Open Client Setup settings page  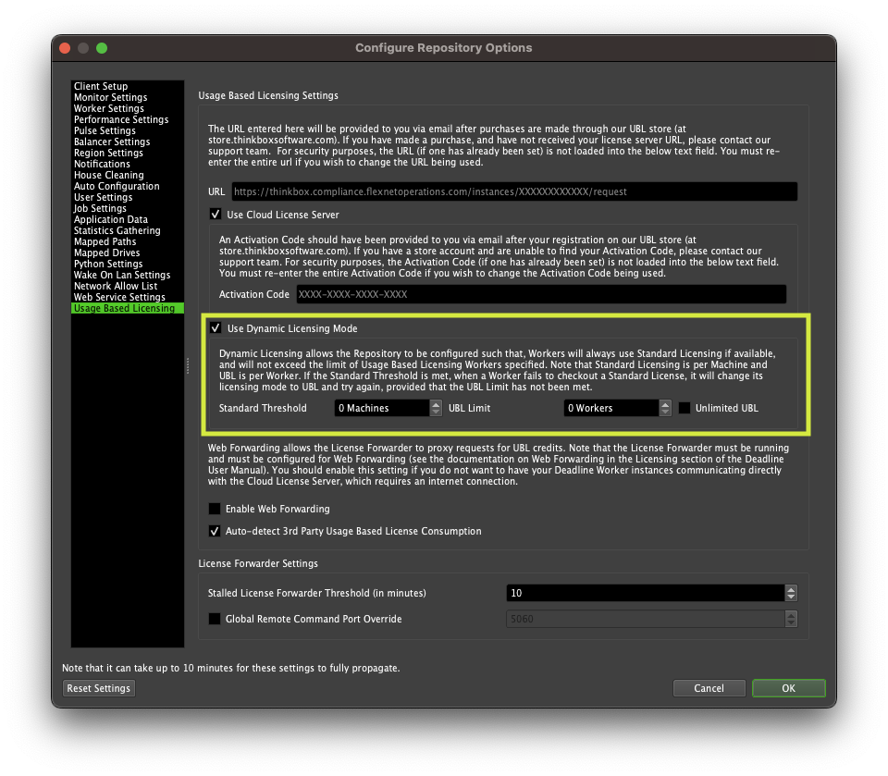(x=101, y=86)
